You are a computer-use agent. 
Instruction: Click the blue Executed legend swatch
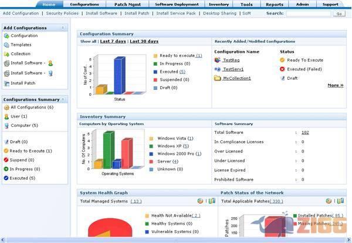tap(155, 72)
